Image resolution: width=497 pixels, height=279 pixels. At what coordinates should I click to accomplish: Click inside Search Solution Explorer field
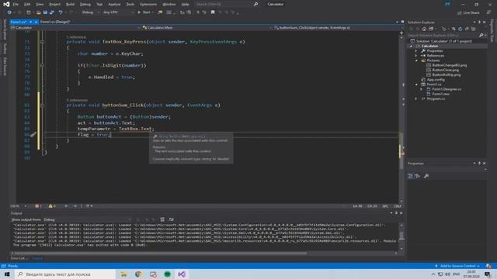click(443, 35)
